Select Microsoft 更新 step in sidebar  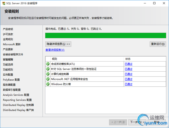12,44
